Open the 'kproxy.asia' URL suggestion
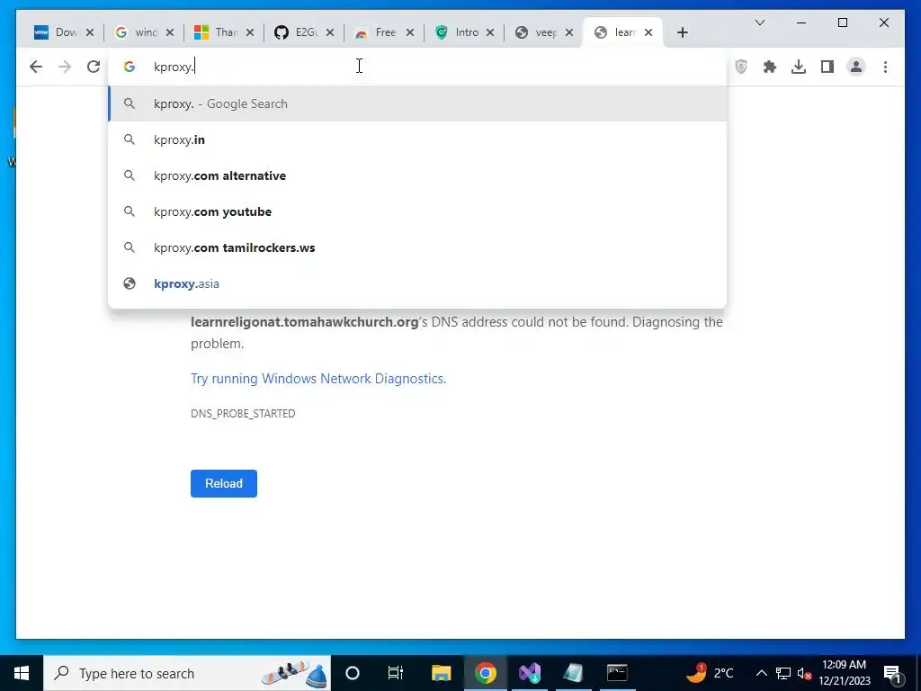 (417, 283)
